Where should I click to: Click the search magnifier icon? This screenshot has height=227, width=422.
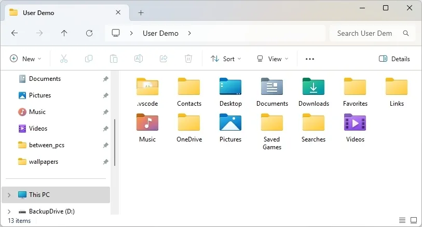coord(406,33)
